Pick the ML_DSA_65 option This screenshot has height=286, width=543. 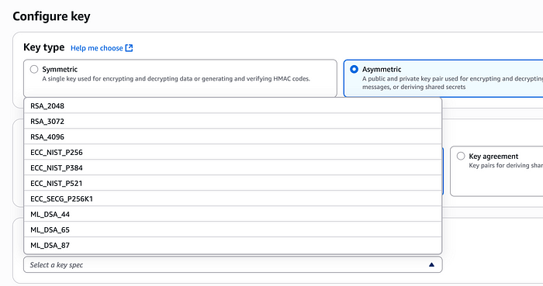point(233,230)
